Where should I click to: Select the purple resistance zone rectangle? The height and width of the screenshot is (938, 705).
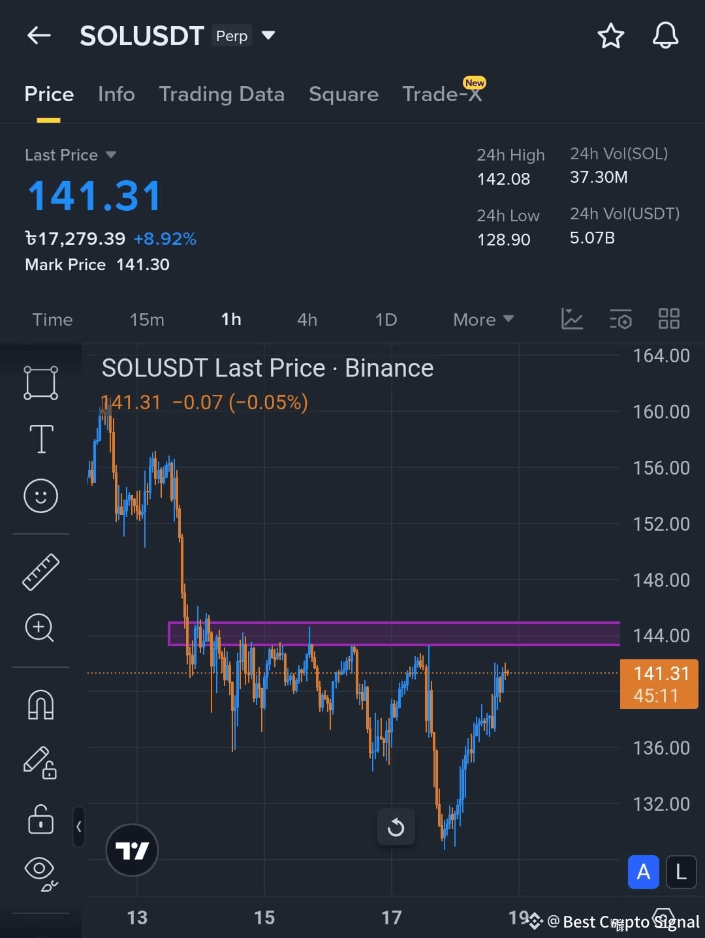pos(394,634)
